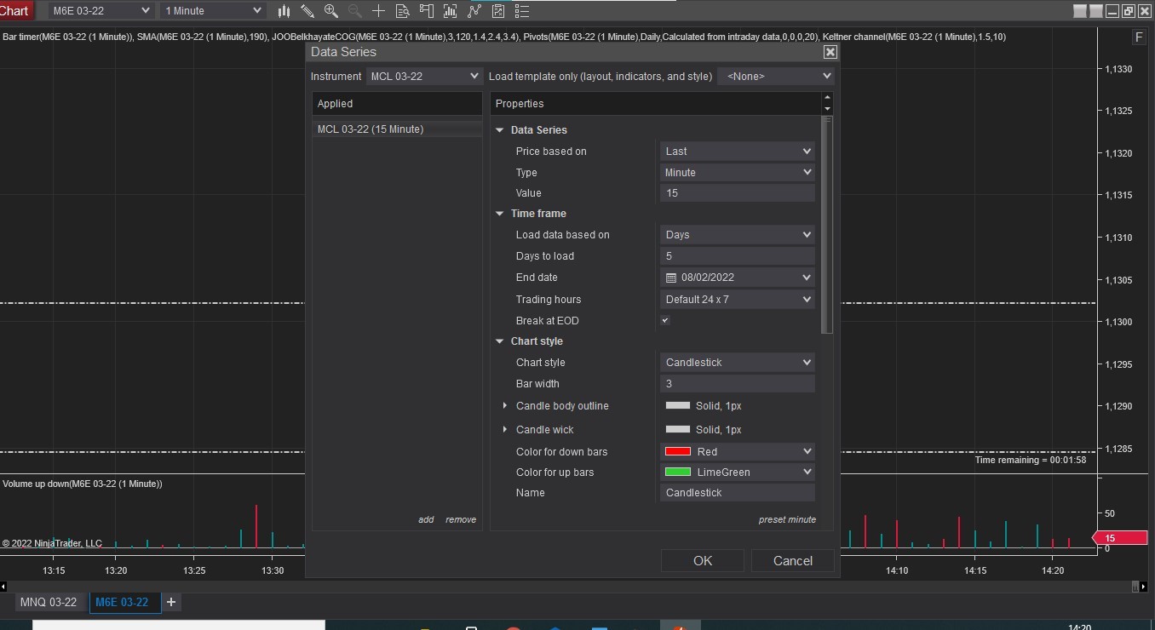Screen dimensions: 1155x630
Task: Select the Drawing Tools pencil icon
Action: [x=307, y=11]
